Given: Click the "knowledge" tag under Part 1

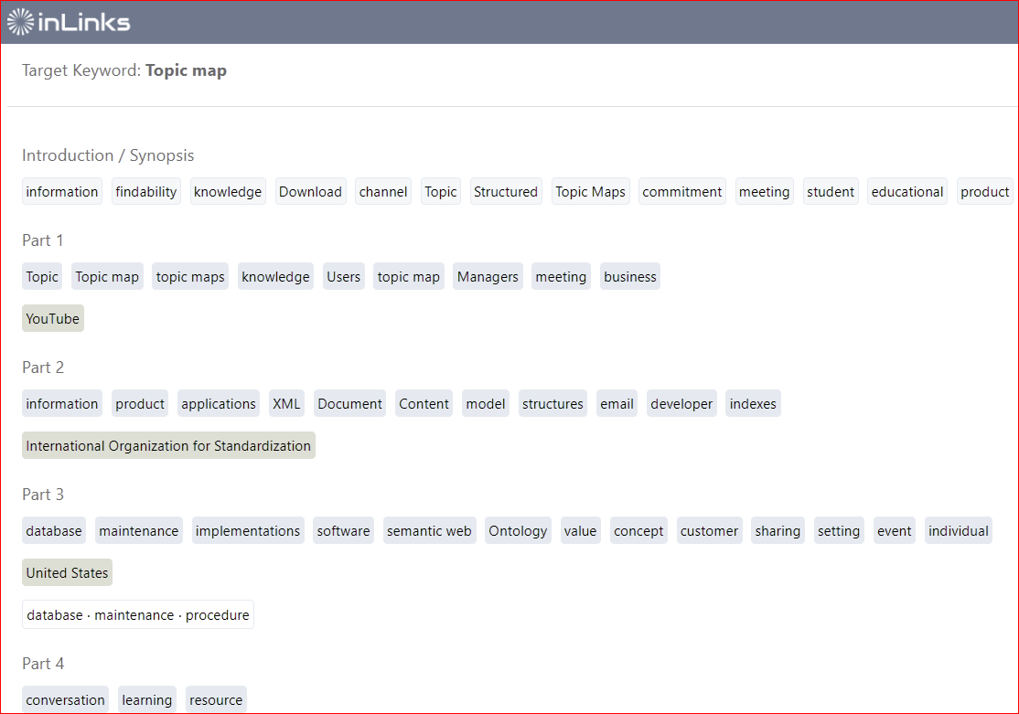Looking at the screenshot, I should (275, 277).
